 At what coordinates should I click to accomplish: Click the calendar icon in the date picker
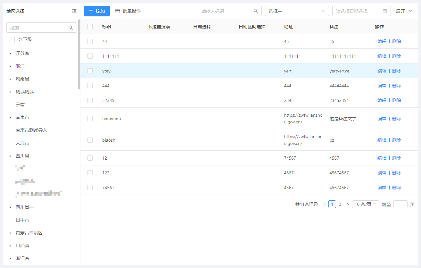point(385,11)
